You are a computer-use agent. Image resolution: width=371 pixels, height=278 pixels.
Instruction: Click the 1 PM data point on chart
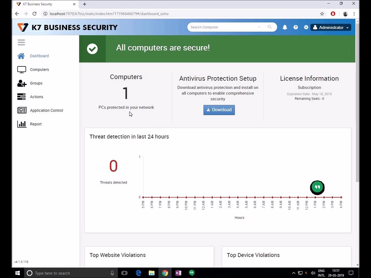pos(315,197)
